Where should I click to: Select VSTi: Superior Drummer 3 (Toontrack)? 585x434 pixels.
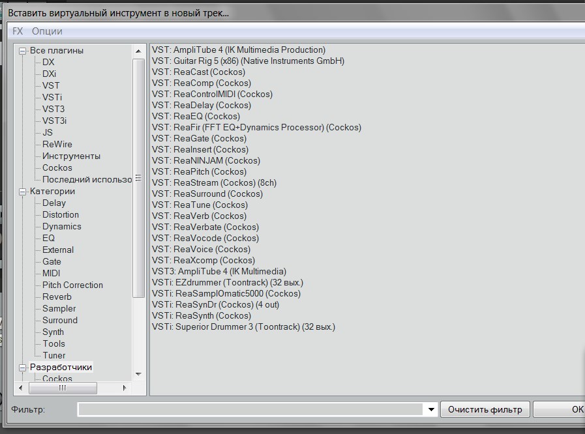click(x=243, y=327)
